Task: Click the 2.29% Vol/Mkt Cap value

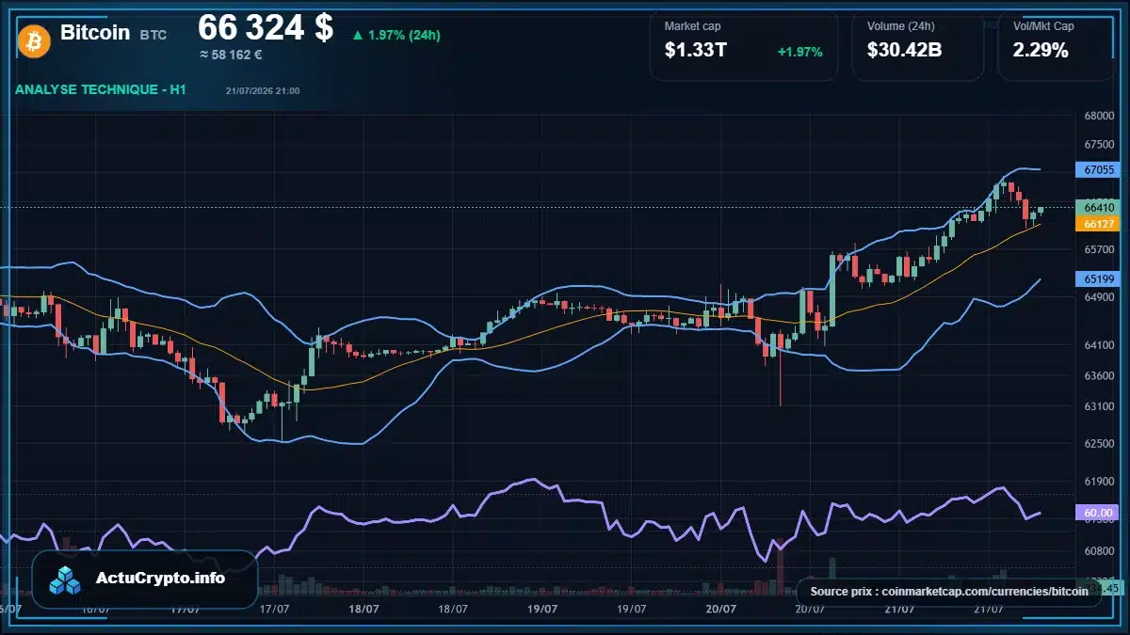Action: click(1041, 51)
